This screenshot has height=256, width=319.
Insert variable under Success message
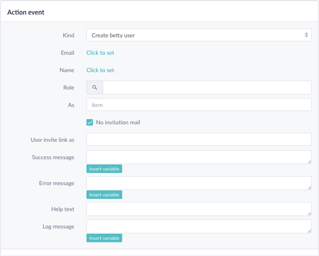tap(104, 169)
